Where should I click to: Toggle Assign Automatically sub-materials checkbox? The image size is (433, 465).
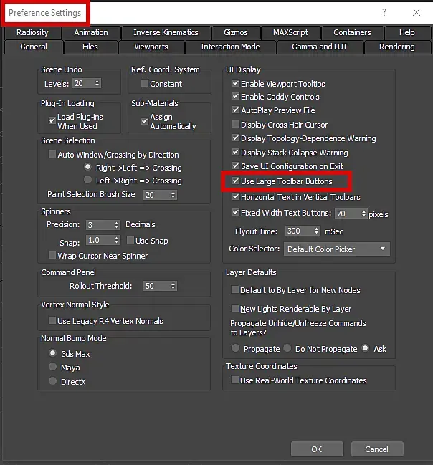pos(145,120)
